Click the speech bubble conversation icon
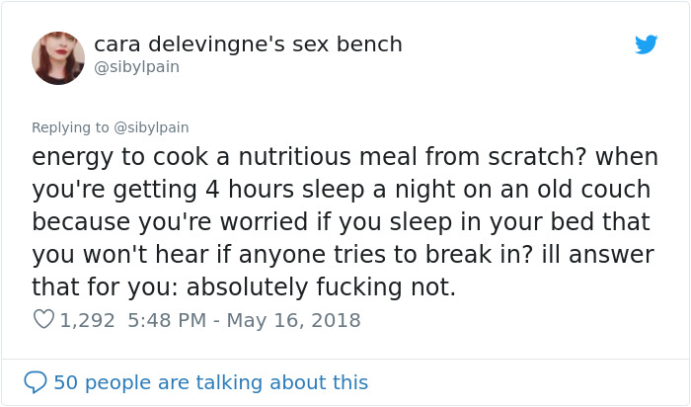The height and width of the screenshot is (407, 691). point(36,382)
